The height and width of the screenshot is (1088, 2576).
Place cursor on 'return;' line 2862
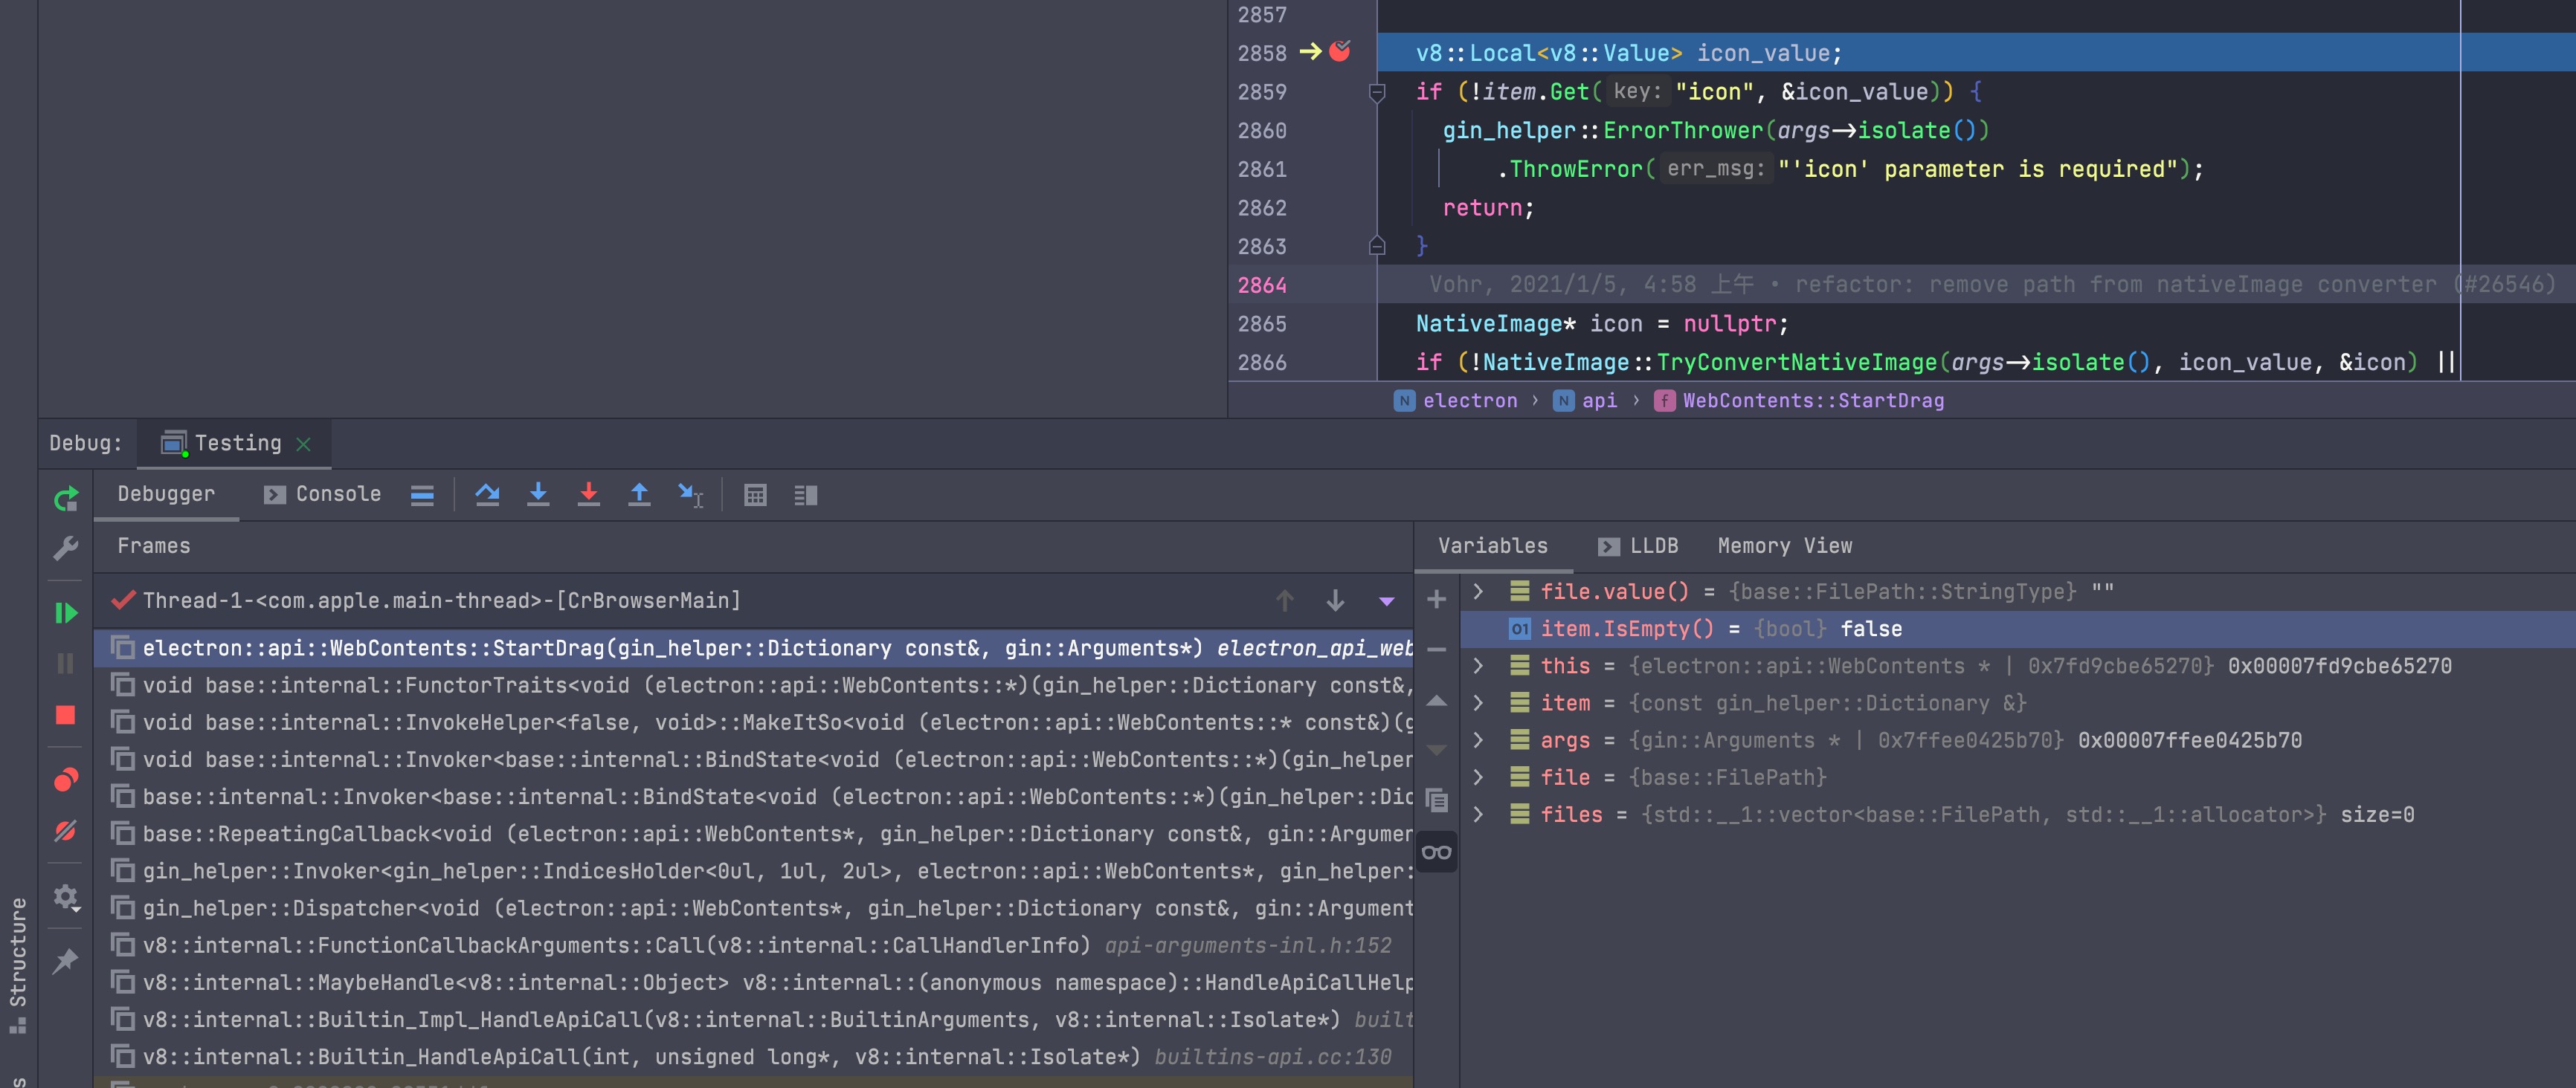tap(1488, 208)
